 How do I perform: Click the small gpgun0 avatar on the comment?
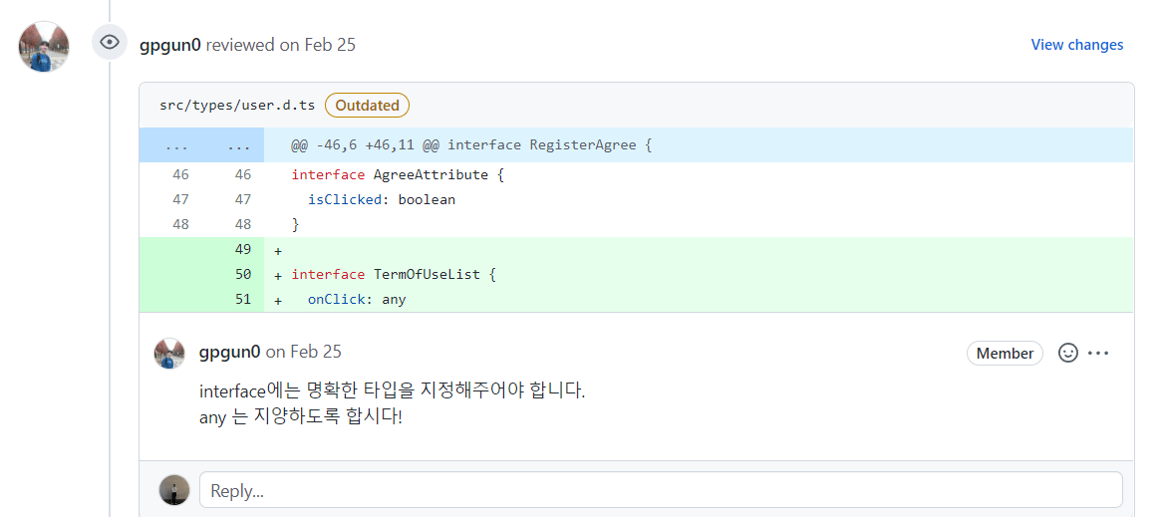click(x=169, y=353)
